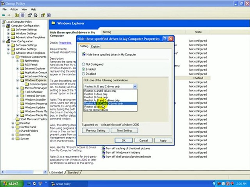
Task: Switch to the Explain tab
Action: click(x=95, y=46)
